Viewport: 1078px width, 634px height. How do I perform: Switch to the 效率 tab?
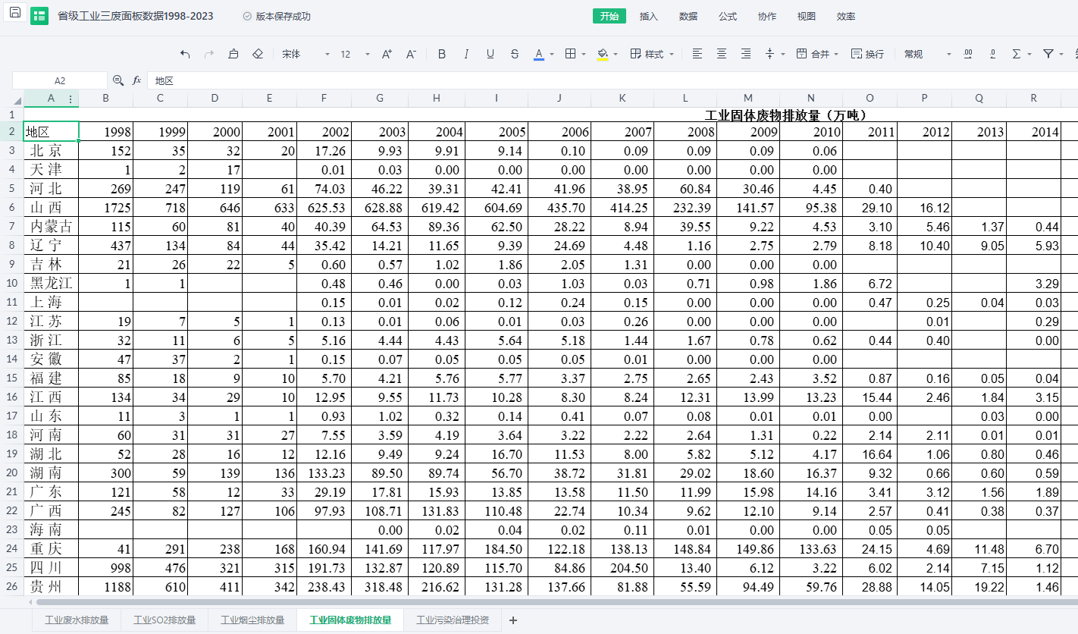[x=846, y=16]
